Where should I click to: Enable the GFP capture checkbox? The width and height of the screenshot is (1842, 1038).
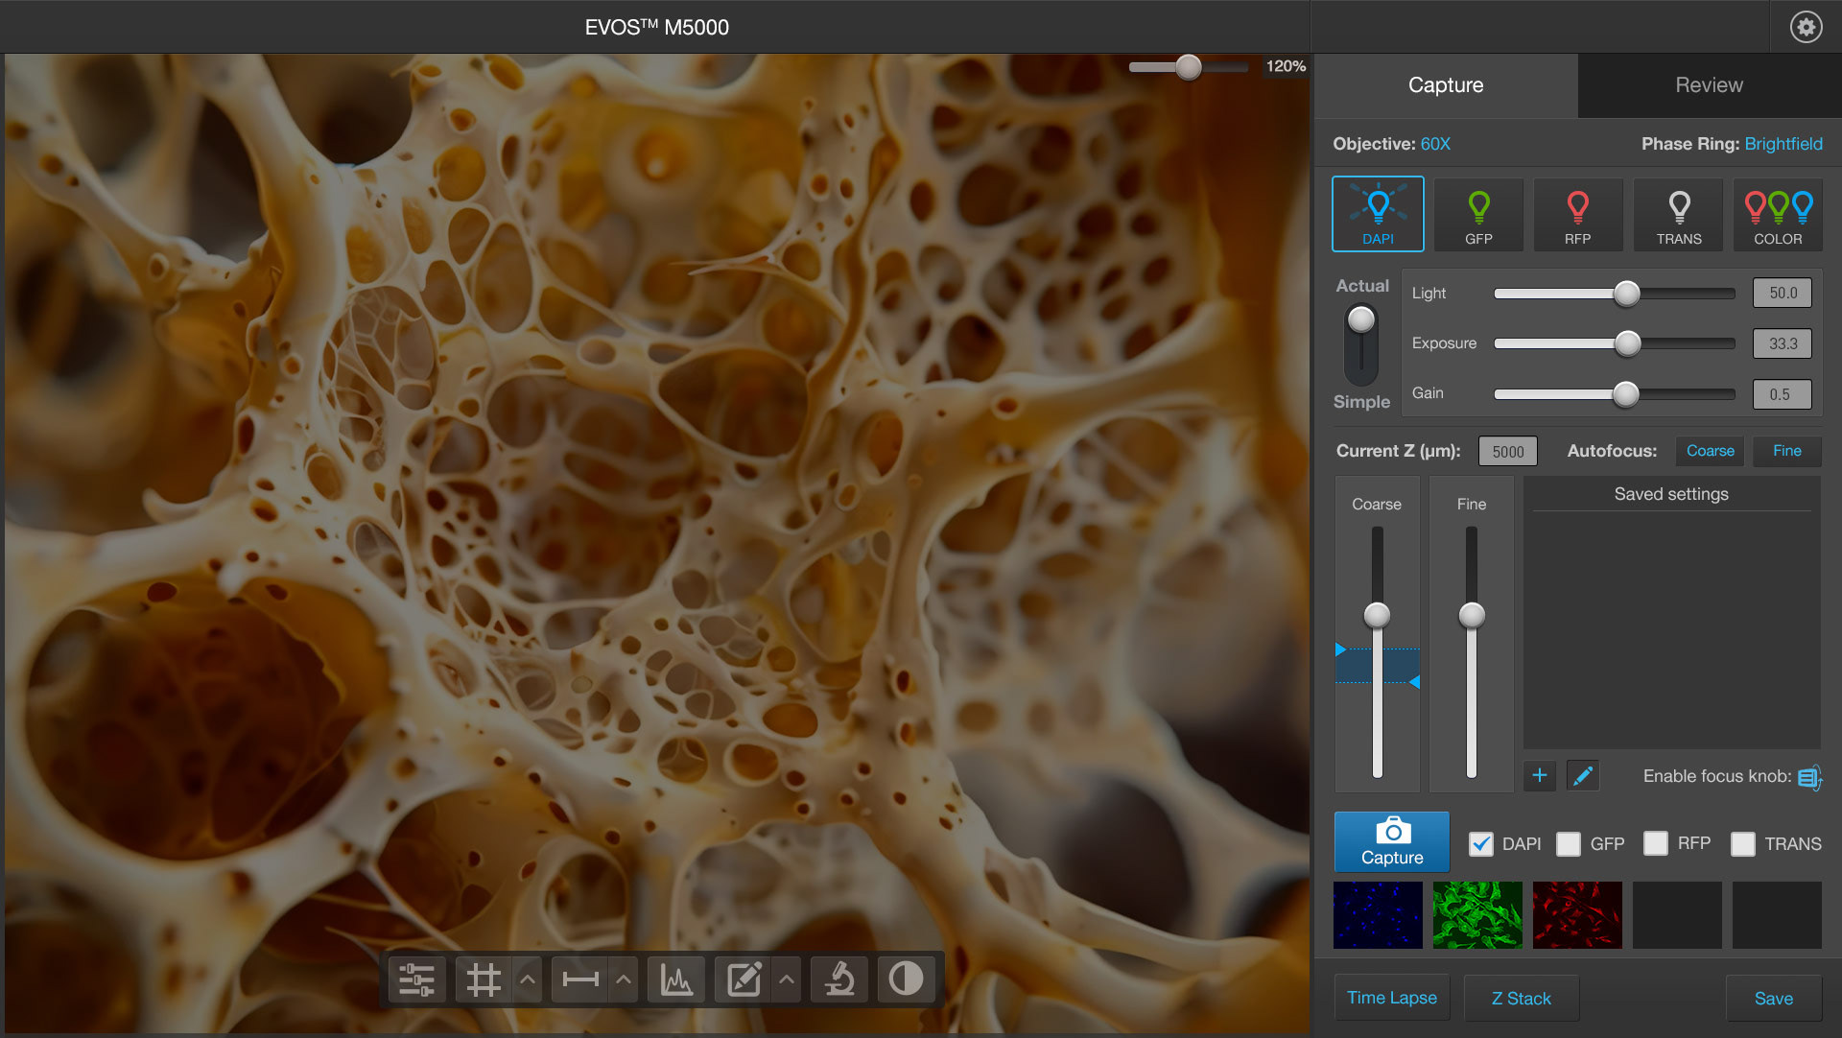(x=1569, y=843)
